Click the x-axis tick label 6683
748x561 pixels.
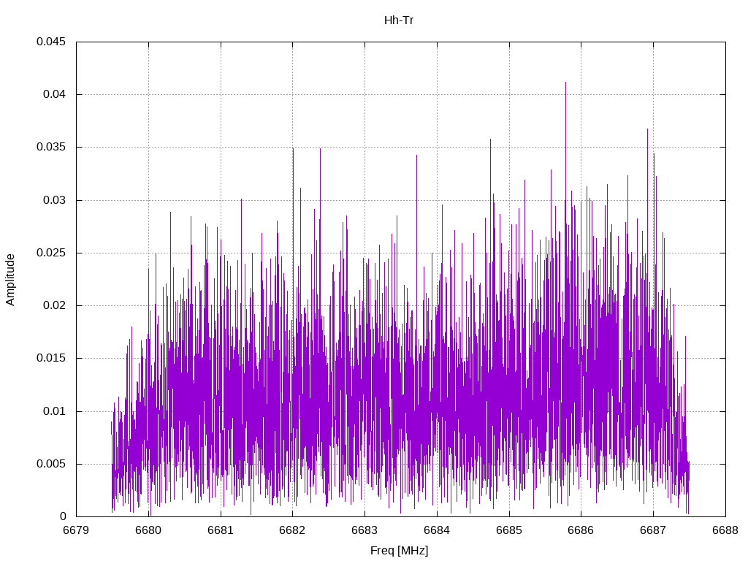tap(365, 530)
